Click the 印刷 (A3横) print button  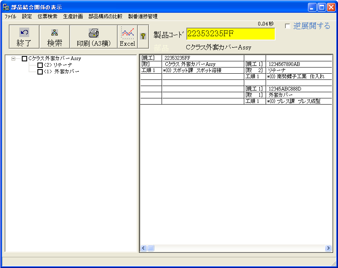[93, 37]
